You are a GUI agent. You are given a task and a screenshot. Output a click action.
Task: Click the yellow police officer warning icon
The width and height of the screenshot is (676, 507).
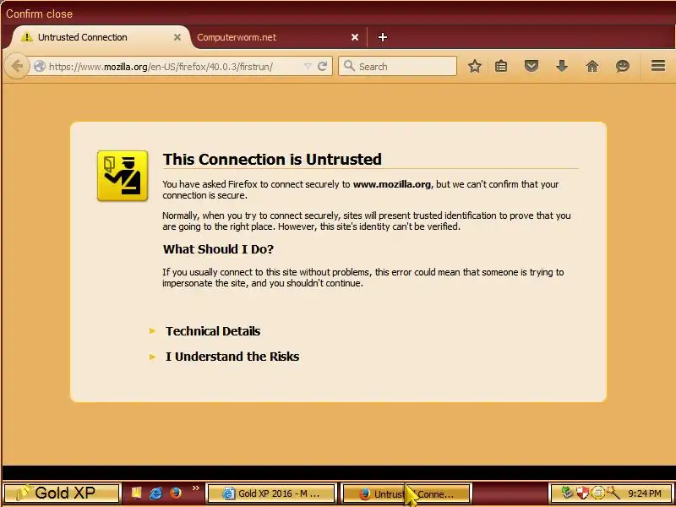pyautogui.click(x=123, y=176)
